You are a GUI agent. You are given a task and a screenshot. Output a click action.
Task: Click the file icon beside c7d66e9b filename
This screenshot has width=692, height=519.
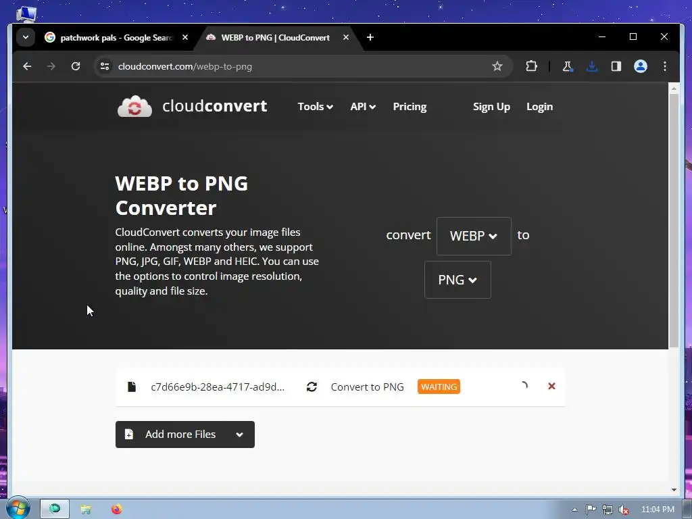click(132, 387)
